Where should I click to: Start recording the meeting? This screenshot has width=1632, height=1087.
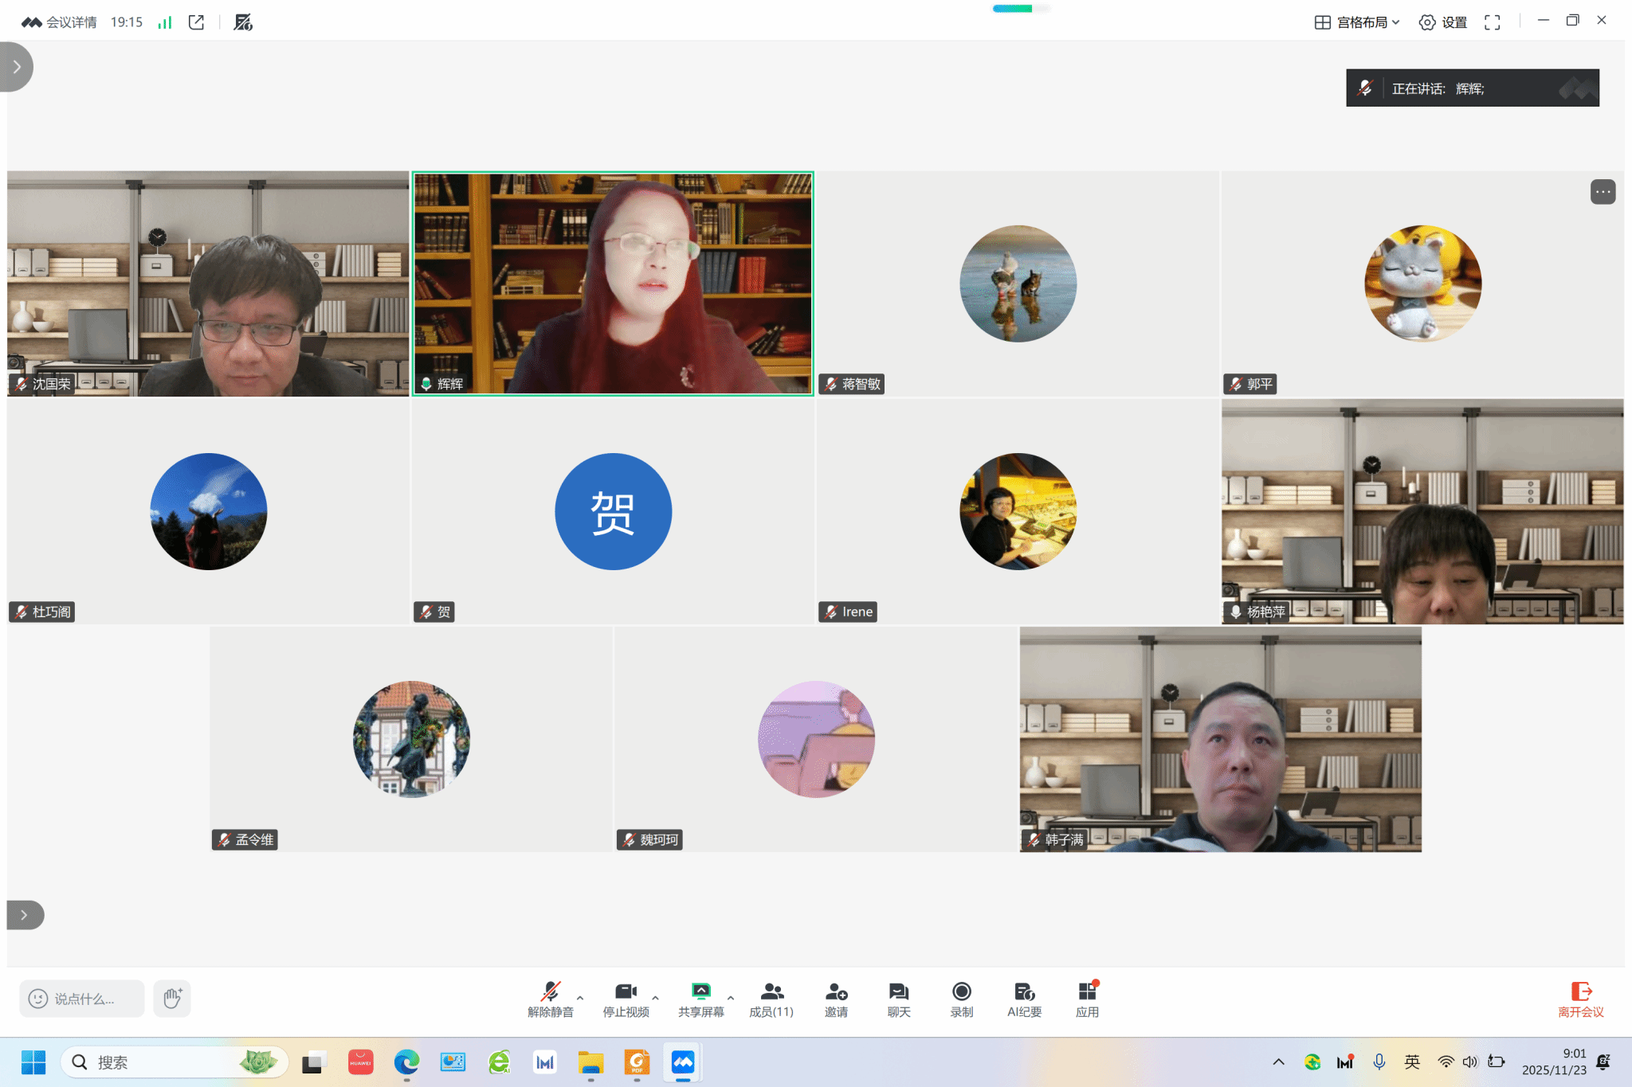[x=961, y=999]
